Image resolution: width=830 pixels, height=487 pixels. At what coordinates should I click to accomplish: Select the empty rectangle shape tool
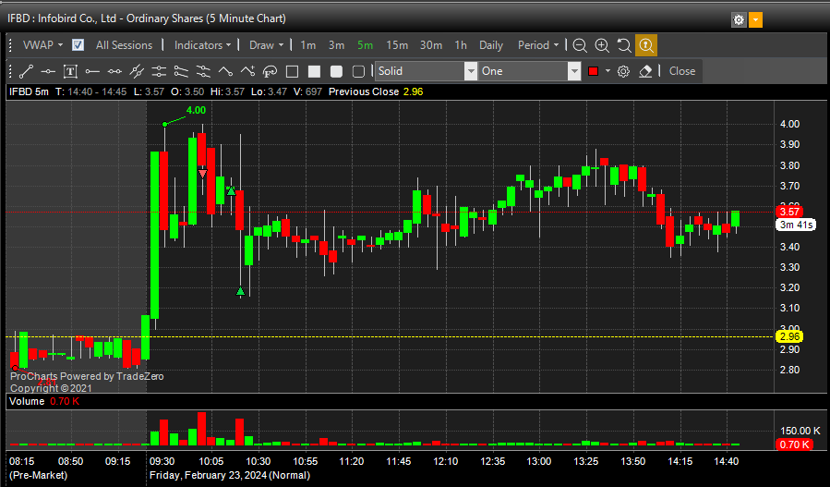pyautogui.click(x=292, y=71)
